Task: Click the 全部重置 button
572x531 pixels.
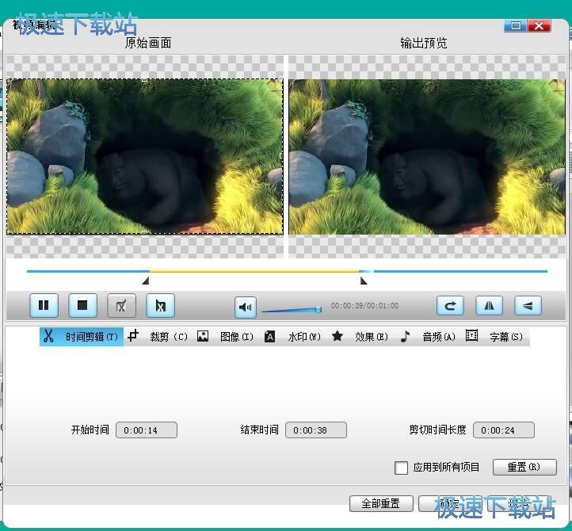Action: click(x=381, y=503)
